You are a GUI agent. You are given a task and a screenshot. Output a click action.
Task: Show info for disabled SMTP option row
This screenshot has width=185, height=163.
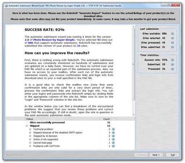point(113,133)
